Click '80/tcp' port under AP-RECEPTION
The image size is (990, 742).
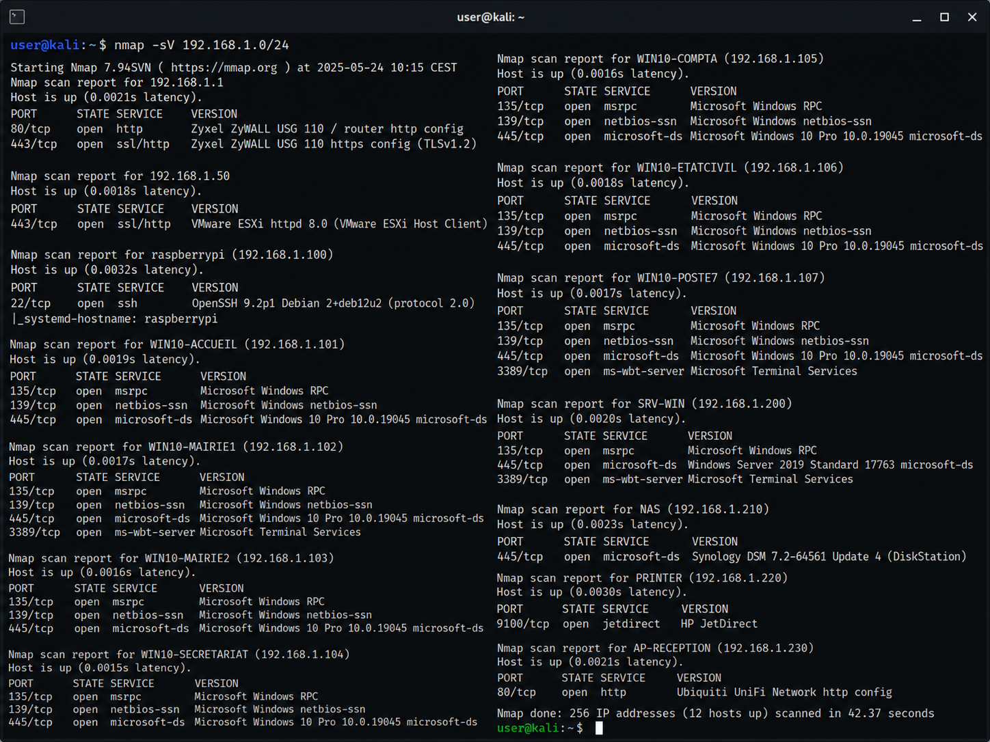coord(516,692)
